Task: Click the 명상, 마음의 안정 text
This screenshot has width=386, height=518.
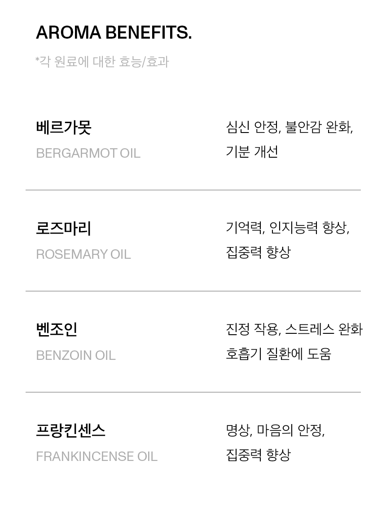Action: (275, 430)
